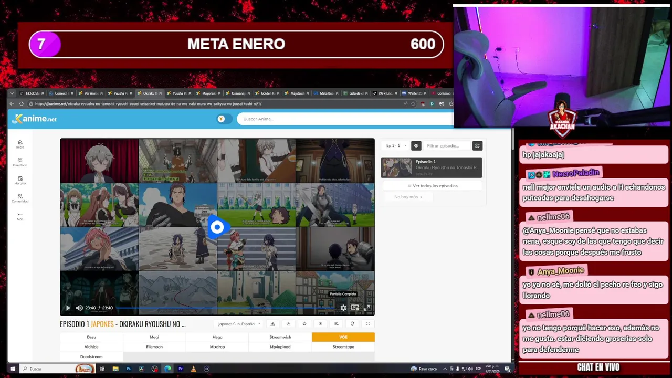Play the video in the player
This screenshot has height=378, width=672.
click(x=68, y=308)
